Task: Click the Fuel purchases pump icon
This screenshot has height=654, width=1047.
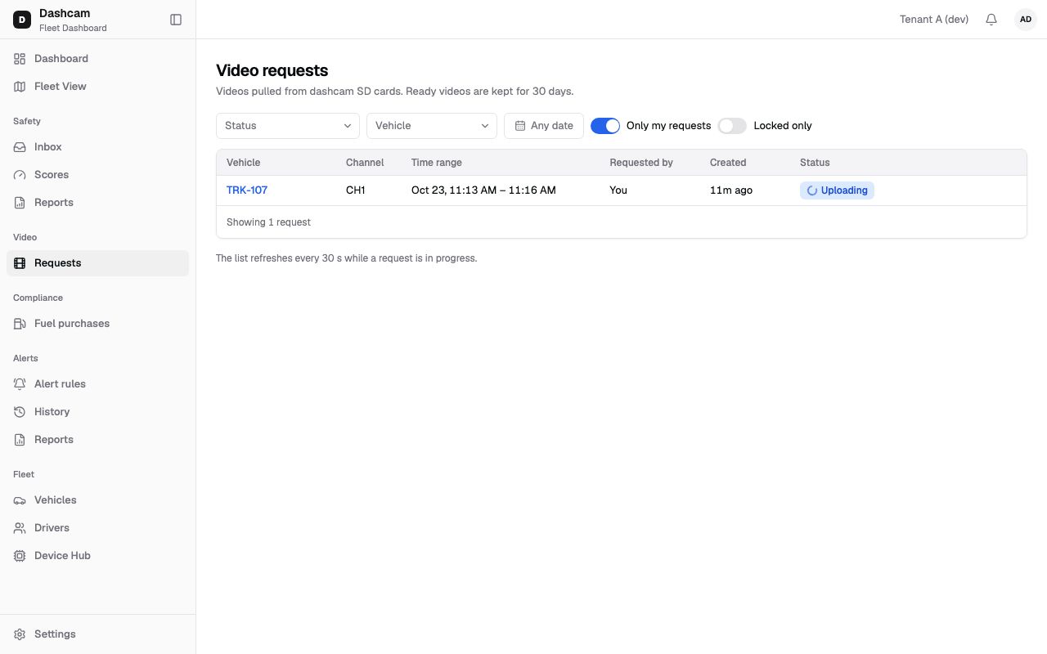Action: point(20,324)
